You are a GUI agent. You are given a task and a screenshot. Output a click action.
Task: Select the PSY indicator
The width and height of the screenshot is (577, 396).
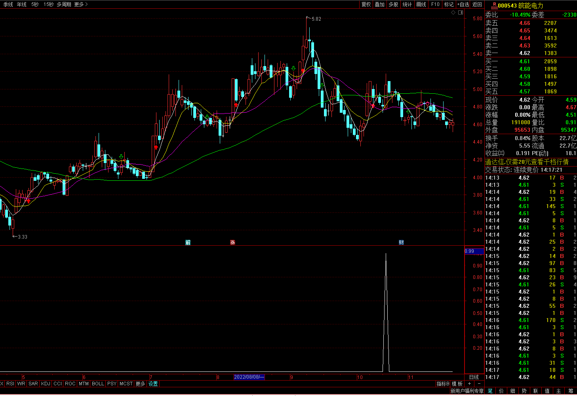112,384
